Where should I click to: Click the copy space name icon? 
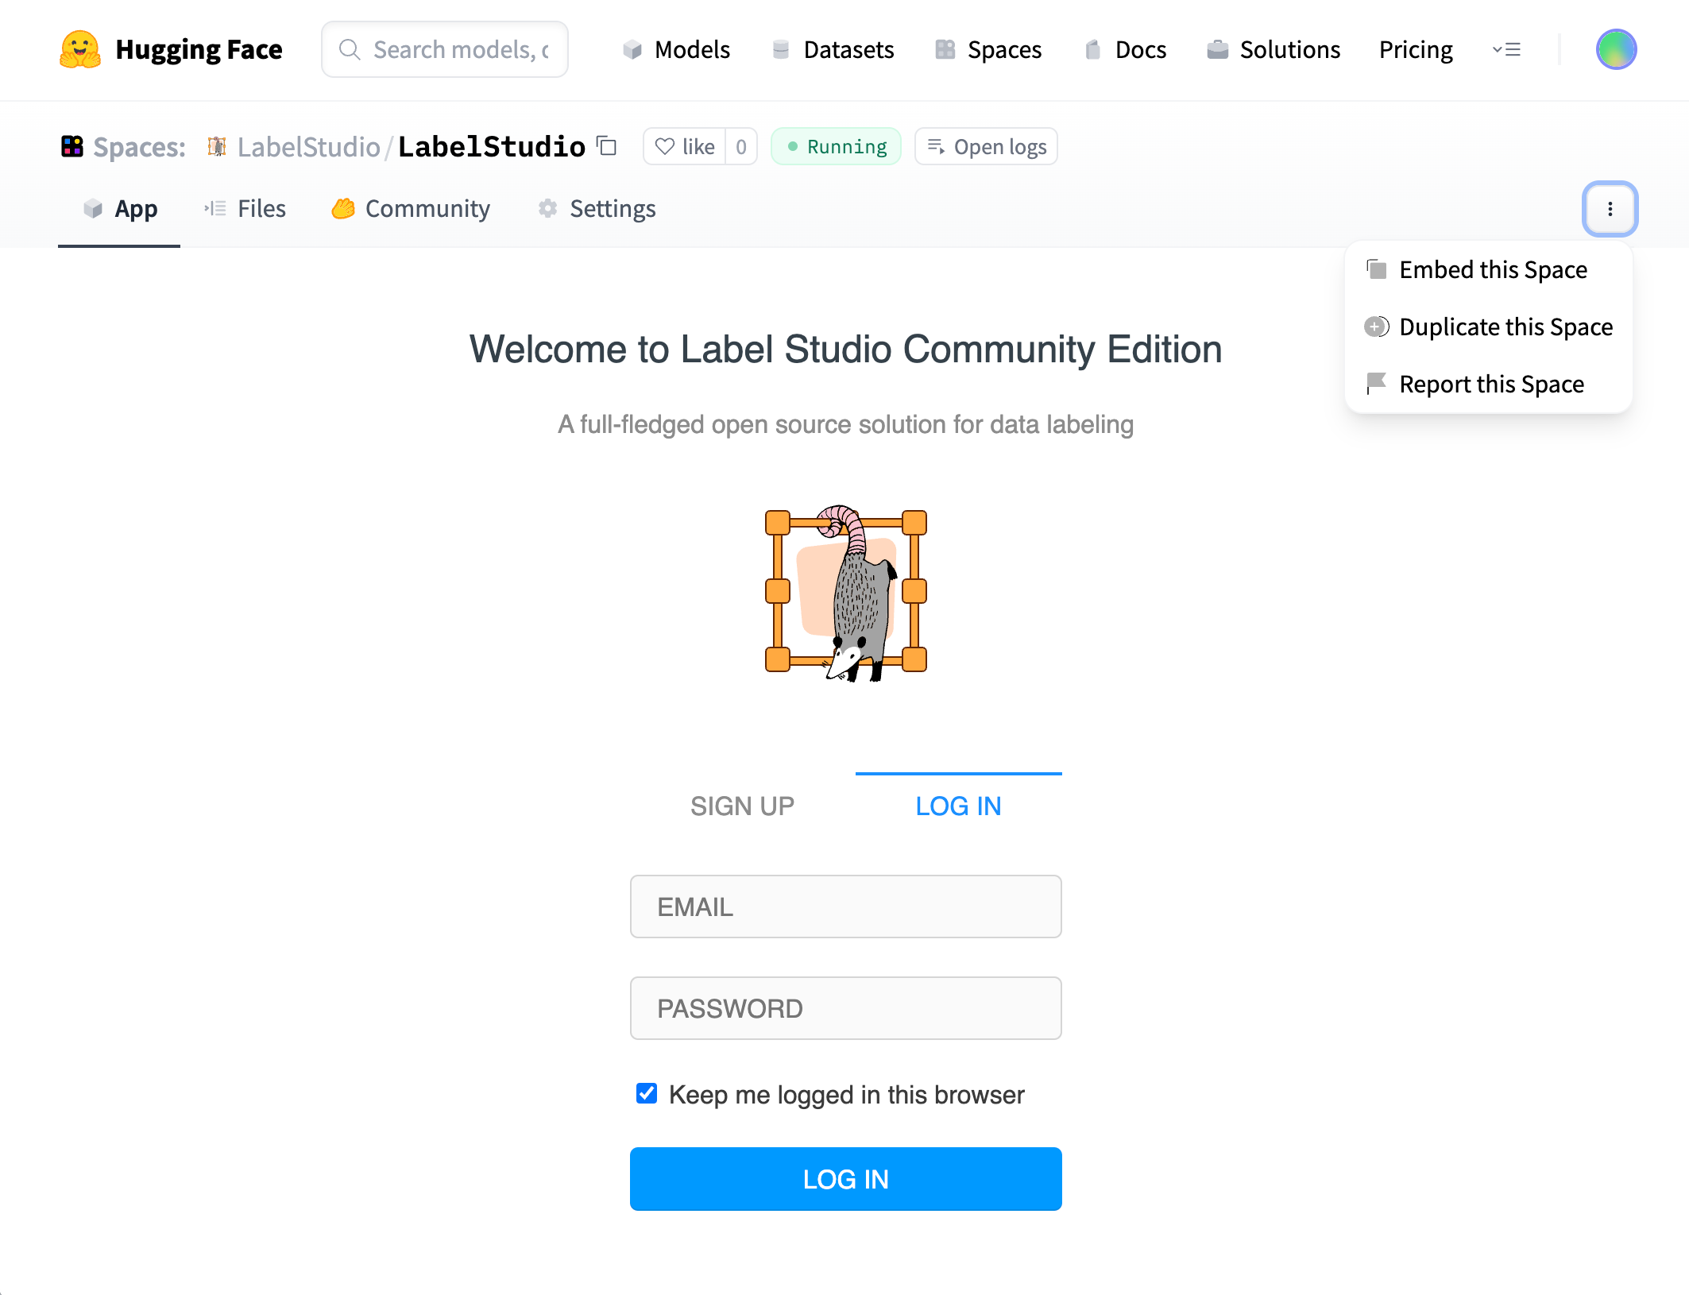coord(609,147)
